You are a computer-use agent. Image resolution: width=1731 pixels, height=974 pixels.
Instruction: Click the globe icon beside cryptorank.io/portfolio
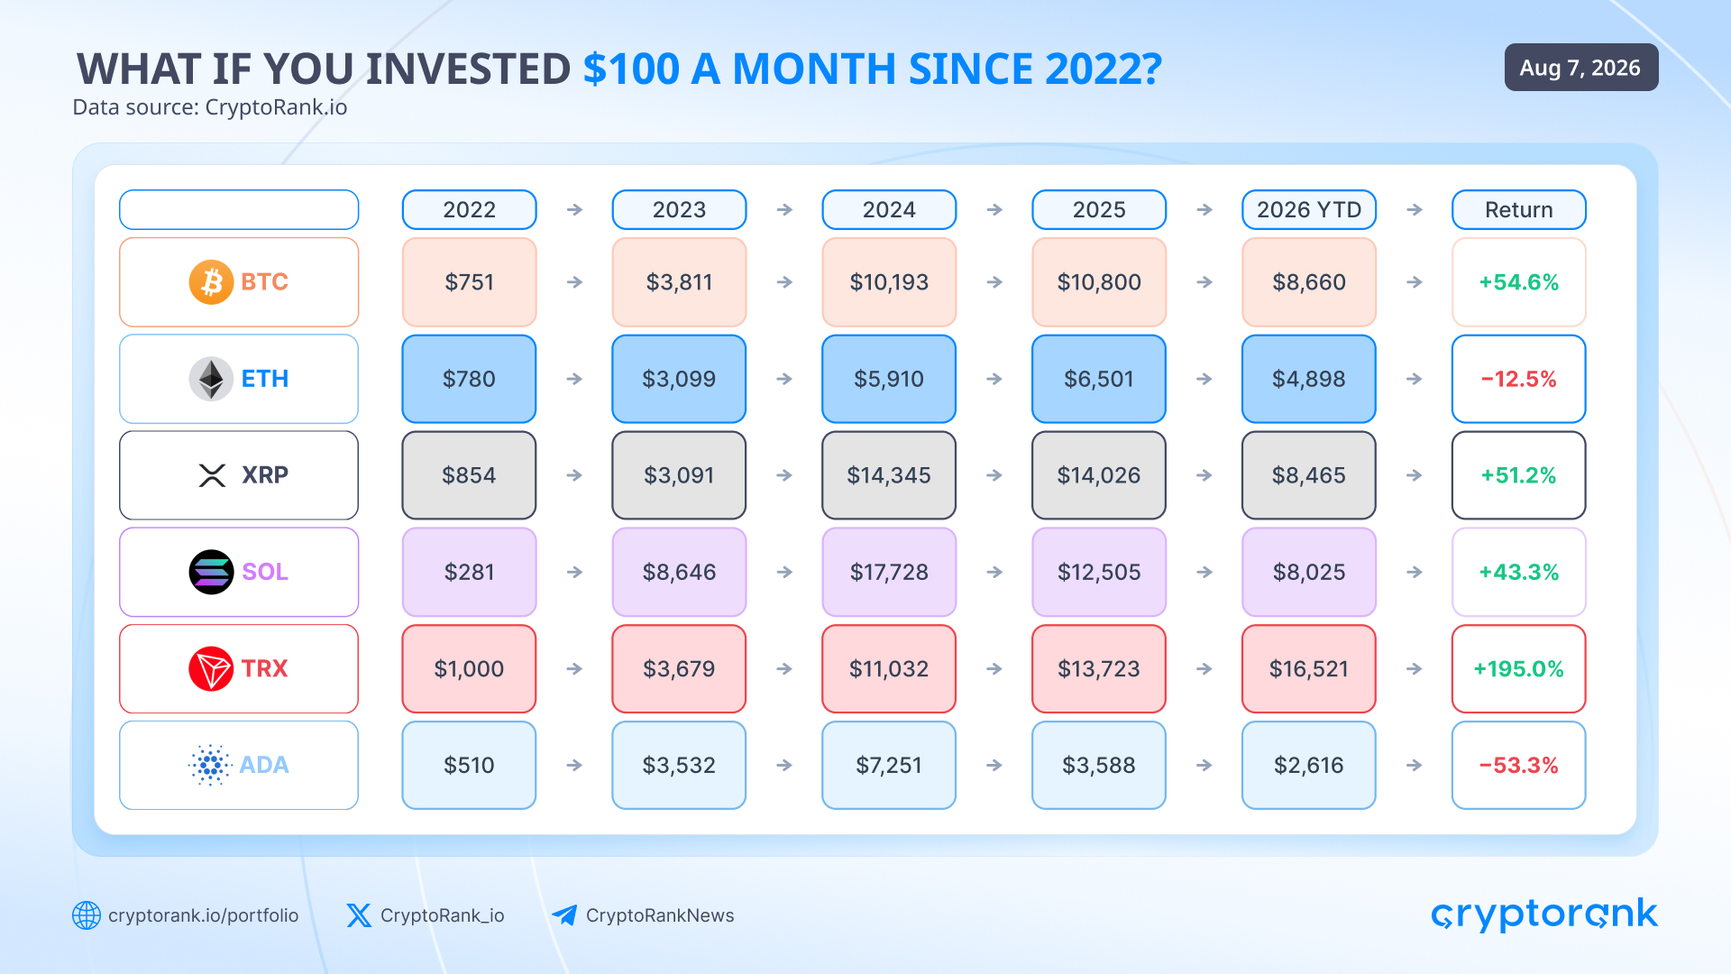[87, 915]
